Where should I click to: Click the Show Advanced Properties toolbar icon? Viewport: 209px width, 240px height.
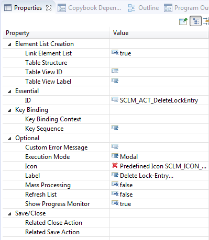coord(206,21)
